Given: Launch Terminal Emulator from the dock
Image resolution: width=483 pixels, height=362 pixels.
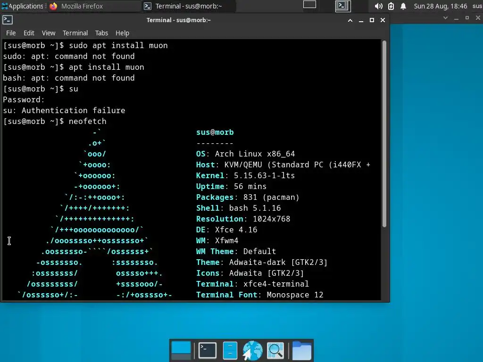Looking at the screenshot, I should (208, 350).
